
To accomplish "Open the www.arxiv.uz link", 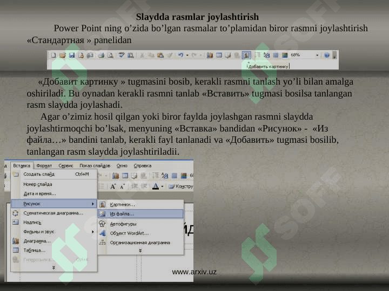I will [x=194, y=272].
